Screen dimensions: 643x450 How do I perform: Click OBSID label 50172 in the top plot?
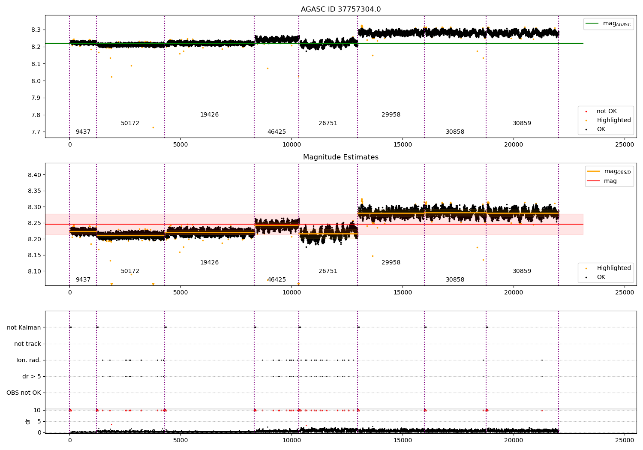point(130,123)
